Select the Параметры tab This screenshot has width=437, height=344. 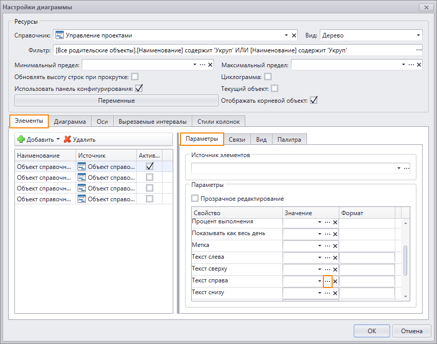click(202, 139)
